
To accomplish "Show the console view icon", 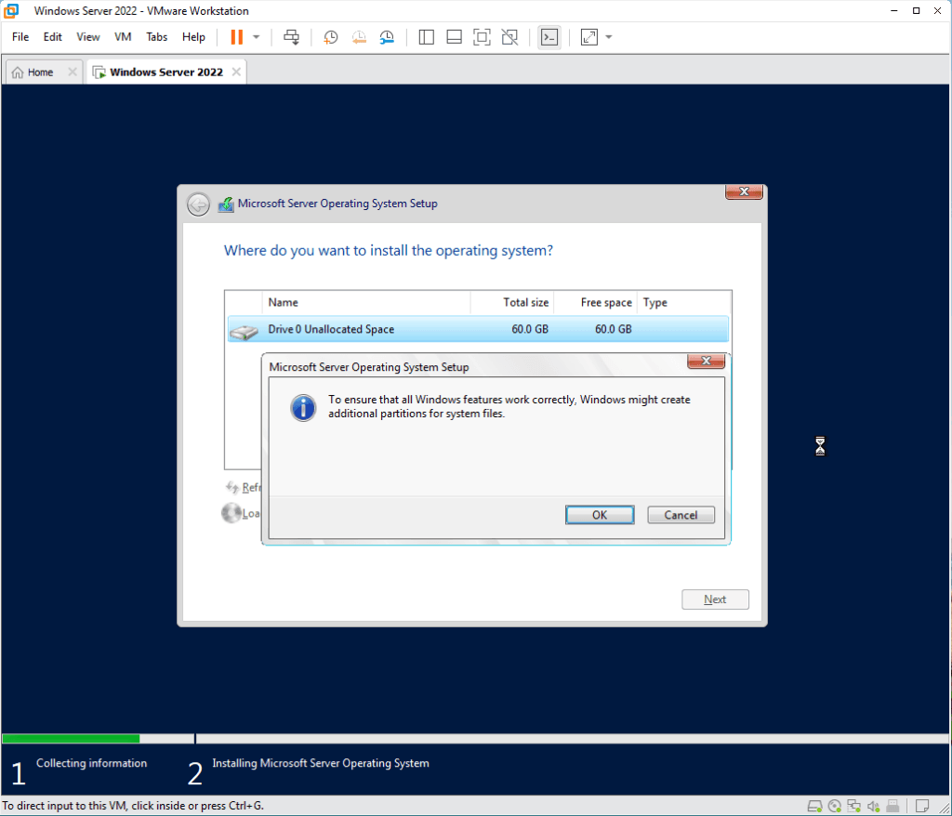I will pyautogui.click(x=549, y=37).
